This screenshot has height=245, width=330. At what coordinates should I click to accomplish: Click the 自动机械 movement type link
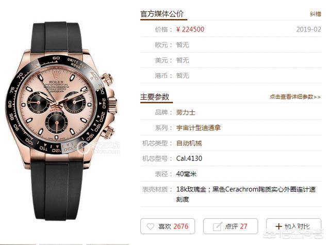tap(189, 143)
